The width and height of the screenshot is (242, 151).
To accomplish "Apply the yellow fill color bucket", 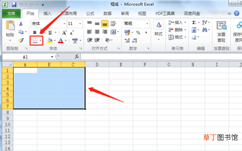I will tap(50, 41).
